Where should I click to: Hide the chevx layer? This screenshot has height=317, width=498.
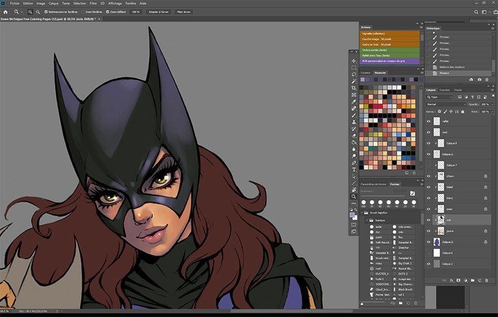(428, 176)
